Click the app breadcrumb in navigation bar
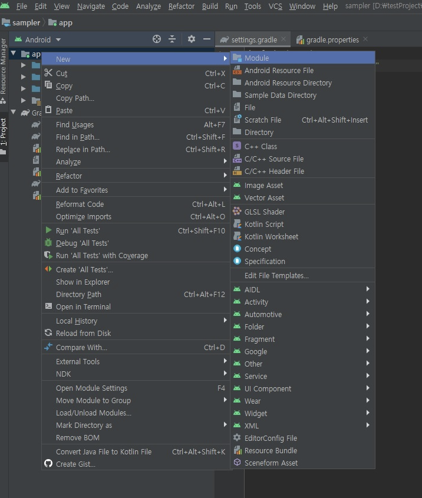Viewport: 422px width, 498px height. [61, 22]
